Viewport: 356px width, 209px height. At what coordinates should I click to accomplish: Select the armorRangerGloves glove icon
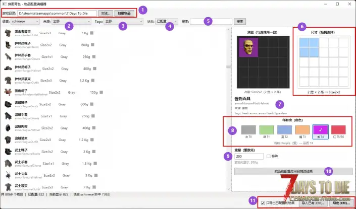[8, 57]
